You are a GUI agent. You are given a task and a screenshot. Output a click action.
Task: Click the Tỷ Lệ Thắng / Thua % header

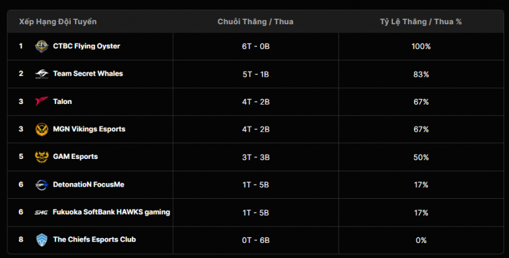[421, 22]
